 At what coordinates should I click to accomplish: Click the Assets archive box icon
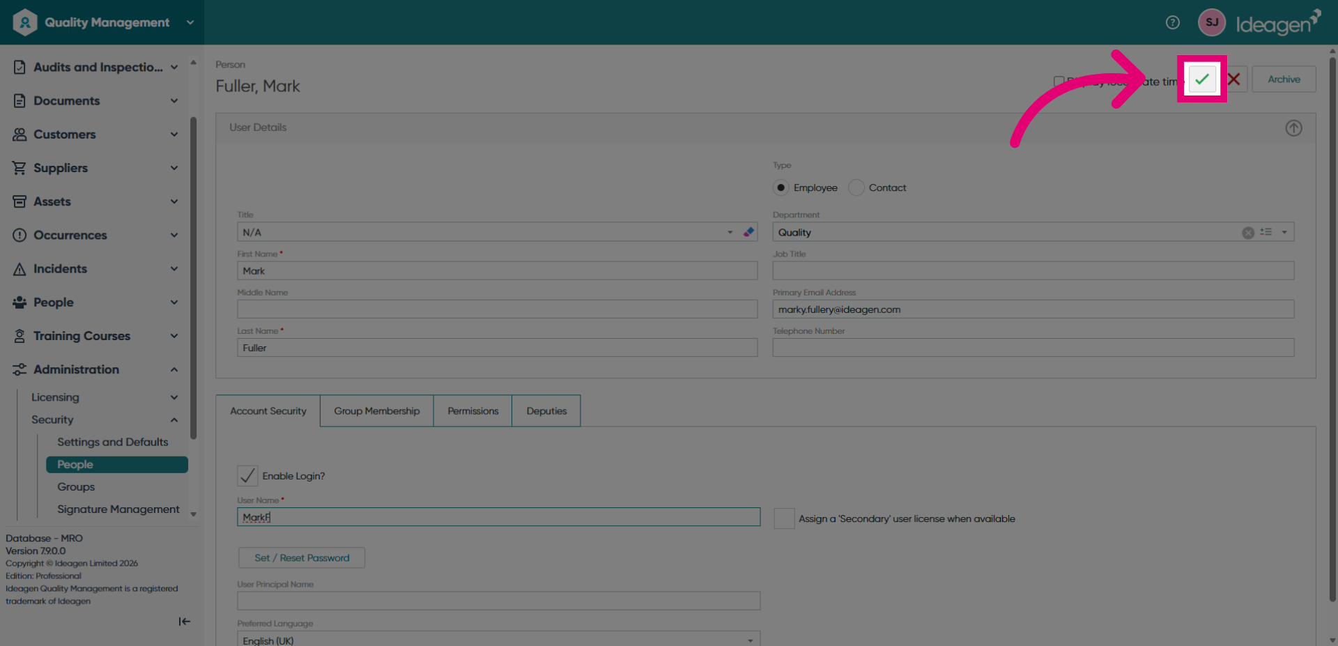coord(20,201)
